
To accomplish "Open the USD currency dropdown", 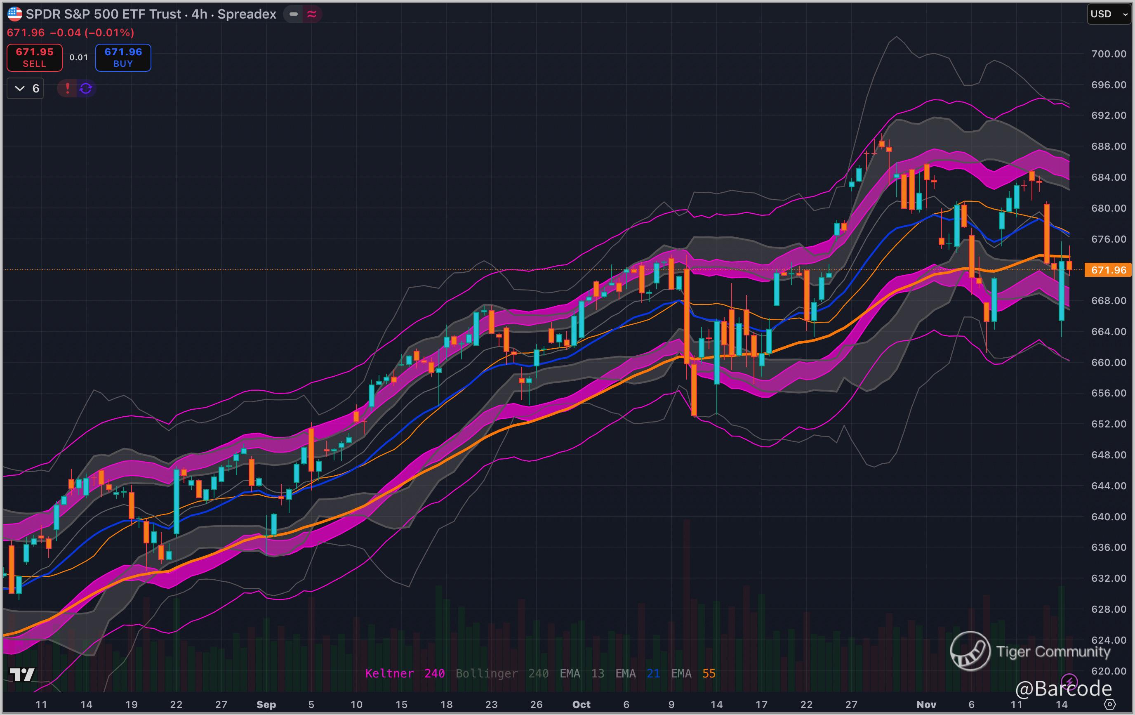I will tap(1109, 14).
